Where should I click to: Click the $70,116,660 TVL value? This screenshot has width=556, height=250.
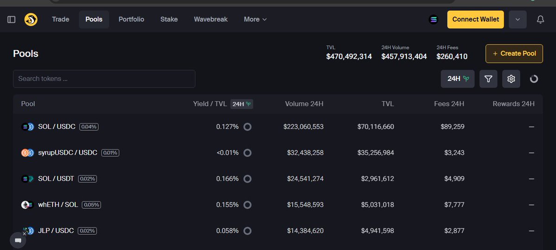click(x=376, y=127)
